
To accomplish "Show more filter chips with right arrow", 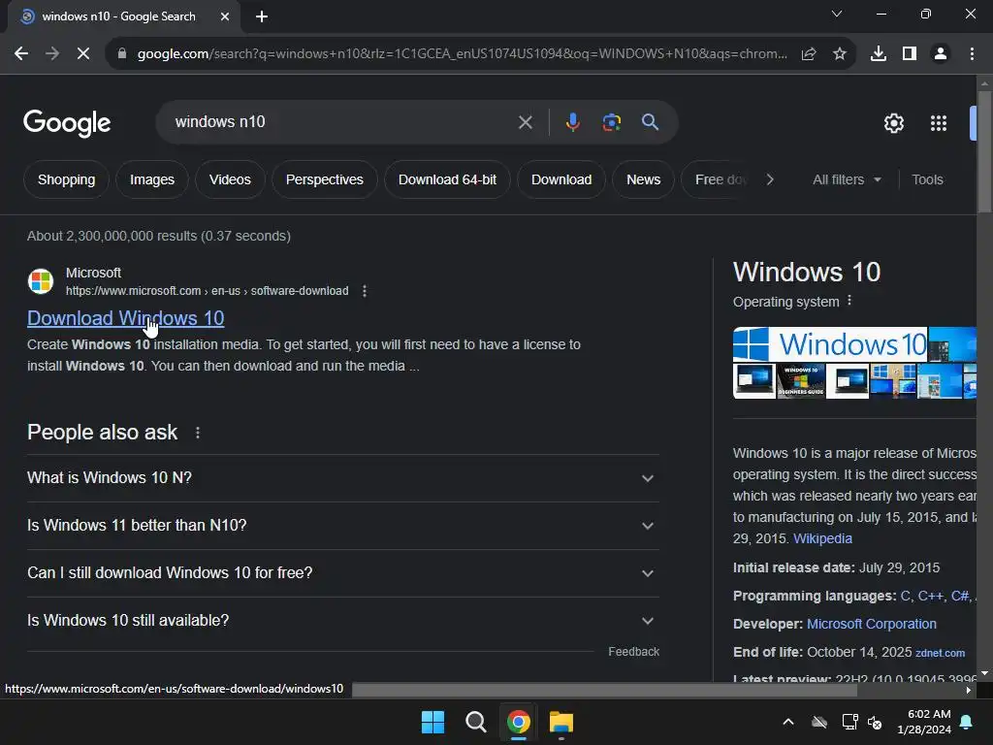I will pyautogui.click(x=769, y=179).
